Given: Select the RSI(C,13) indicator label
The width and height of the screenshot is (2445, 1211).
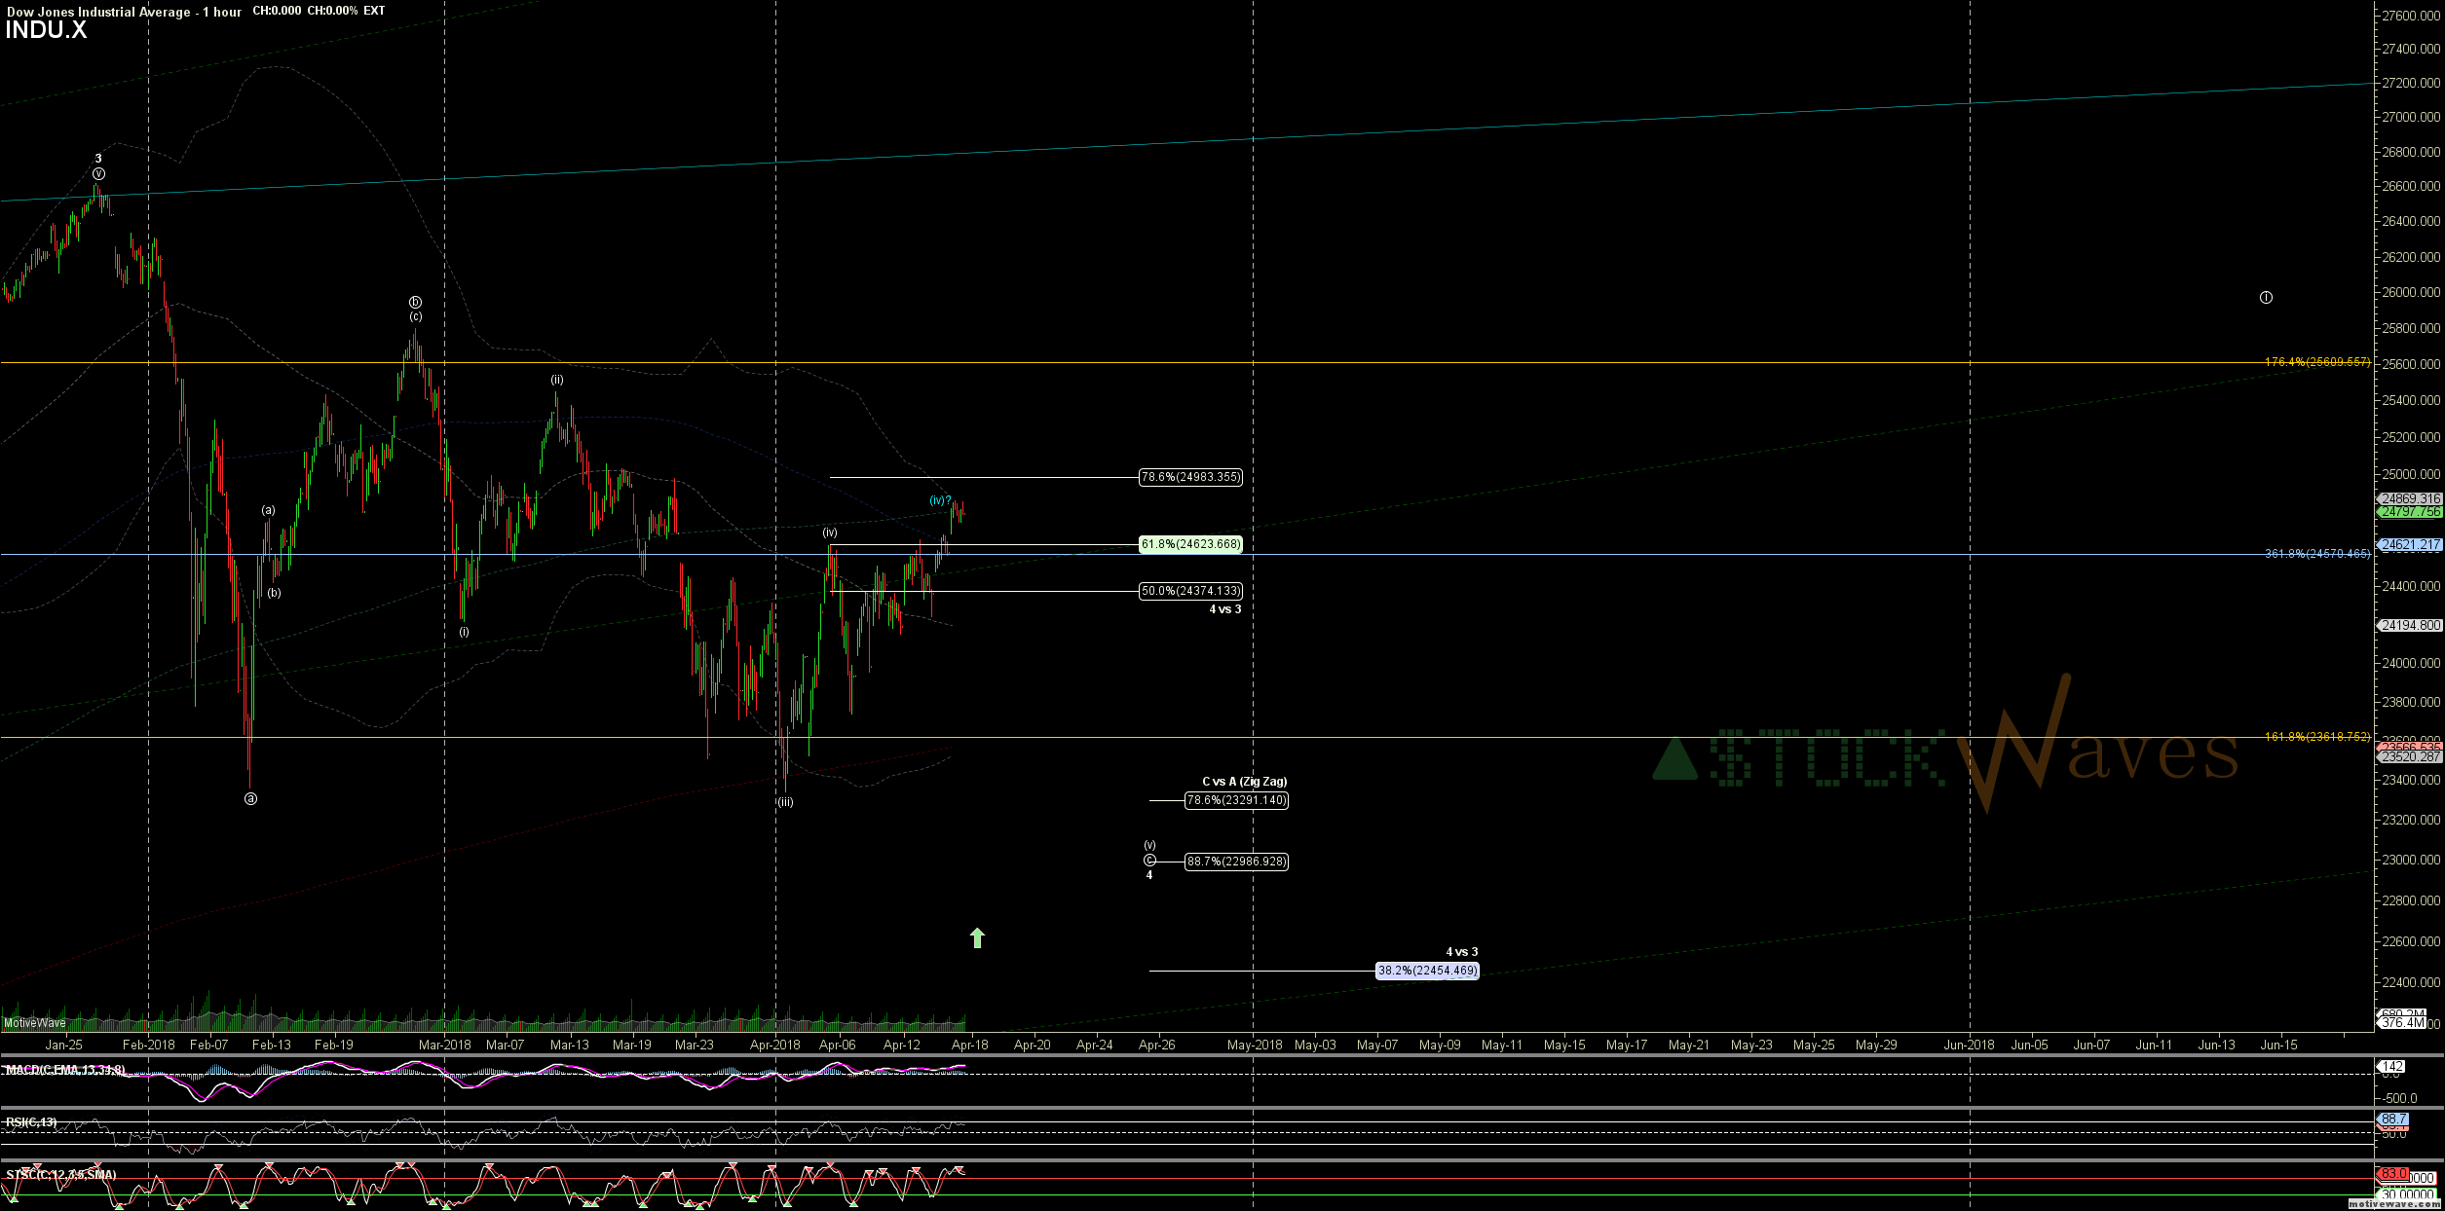Looking at the screenshot, I should pos(31,1122).
